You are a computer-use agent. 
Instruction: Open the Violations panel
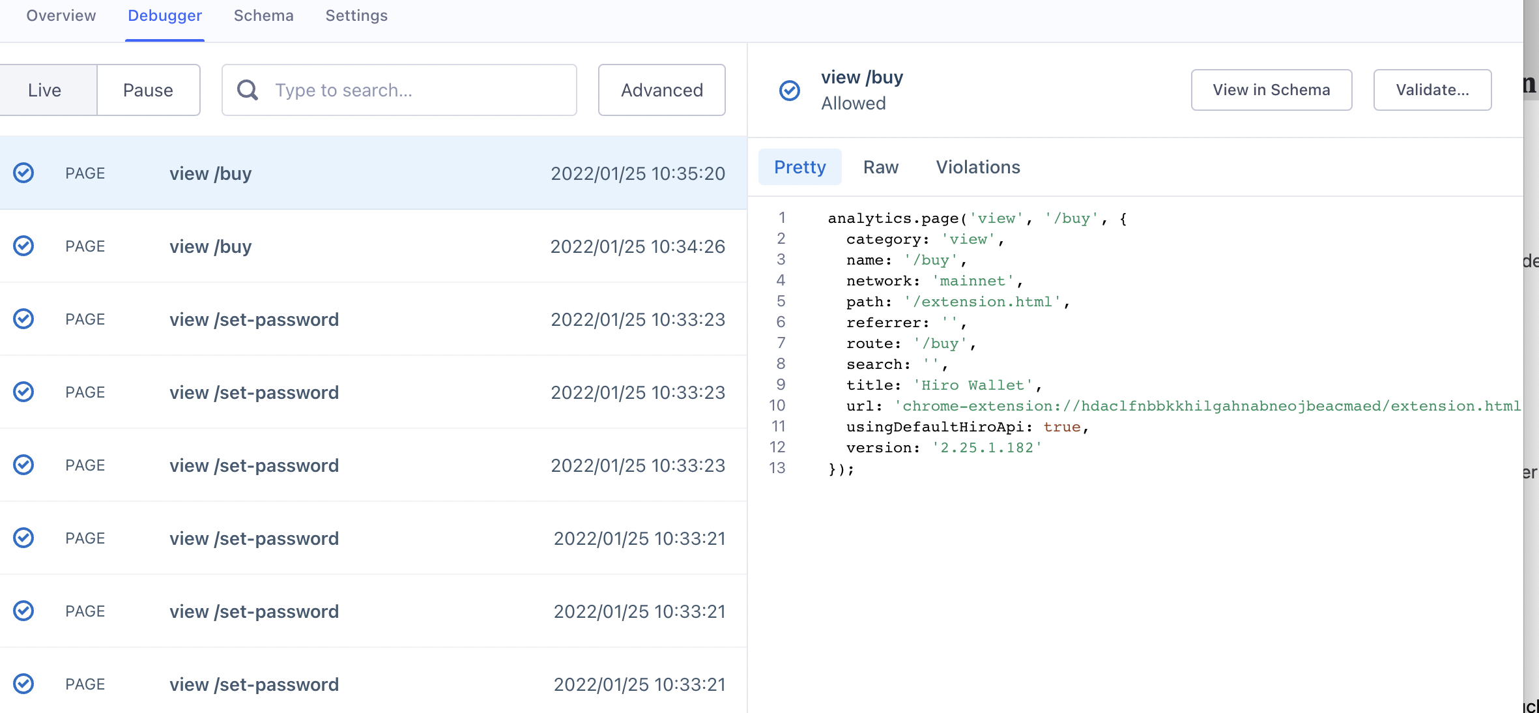coord(977,167)
